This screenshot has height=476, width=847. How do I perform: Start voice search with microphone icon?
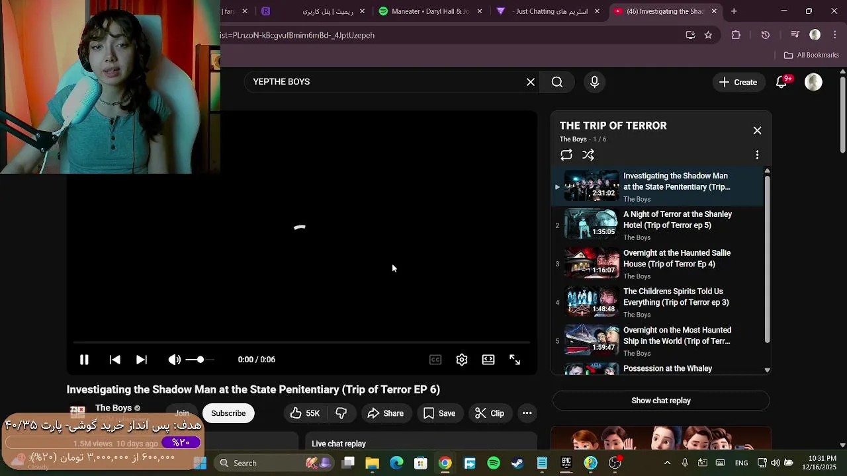(x=594, y=82)
